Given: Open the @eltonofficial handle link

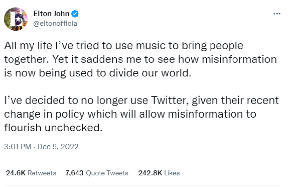Looking at the screenshot, I should click(56, 23).
